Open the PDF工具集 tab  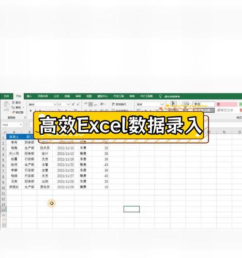tap(147, 96)
